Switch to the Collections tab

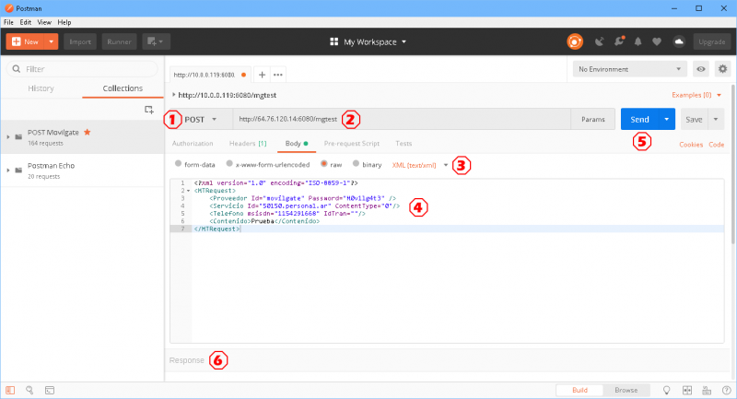123,88
